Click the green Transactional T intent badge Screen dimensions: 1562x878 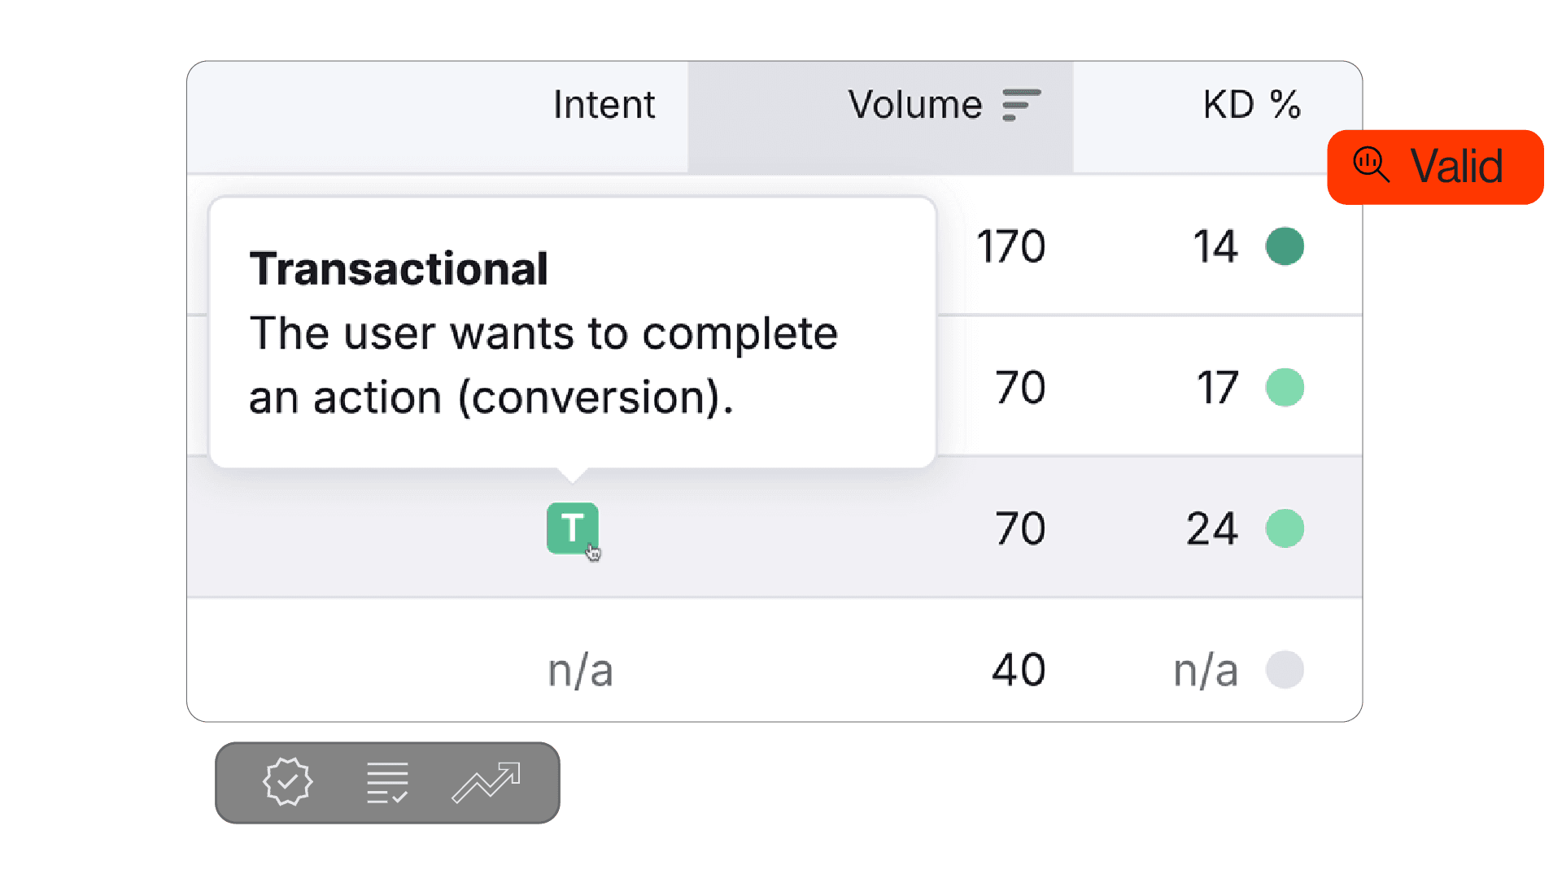click(572, 528)
